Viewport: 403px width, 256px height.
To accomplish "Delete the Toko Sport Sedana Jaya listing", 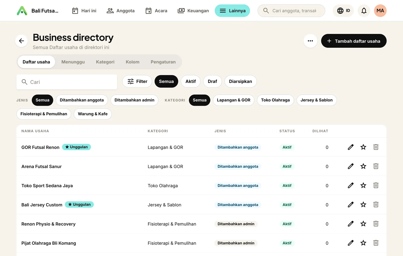I will tap(376, 185).
